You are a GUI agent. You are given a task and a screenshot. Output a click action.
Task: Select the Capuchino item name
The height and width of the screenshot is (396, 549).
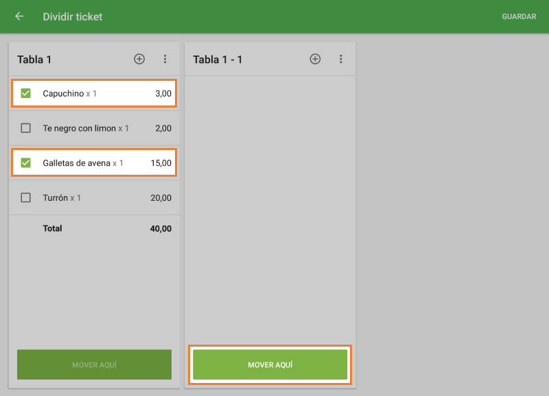63,93
